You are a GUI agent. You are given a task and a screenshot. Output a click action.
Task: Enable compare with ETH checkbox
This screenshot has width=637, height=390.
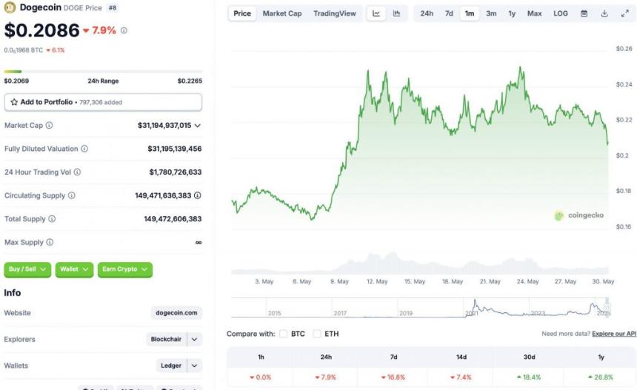click(x=317, y=334)
